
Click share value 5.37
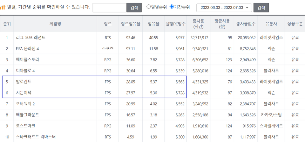point(153,82)
